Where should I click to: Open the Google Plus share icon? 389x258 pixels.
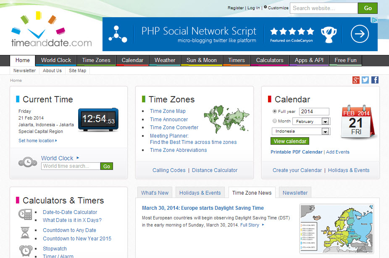tap(356, 80)
